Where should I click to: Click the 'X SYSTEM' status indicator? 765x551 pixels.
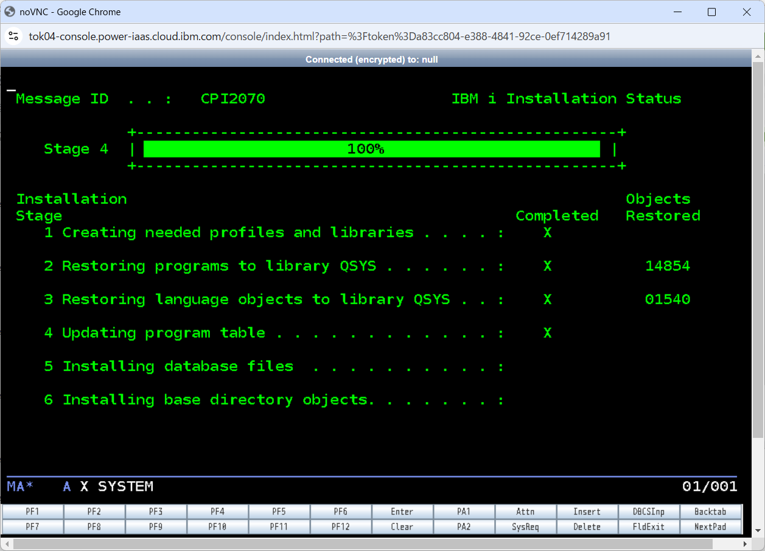(117, 486)
